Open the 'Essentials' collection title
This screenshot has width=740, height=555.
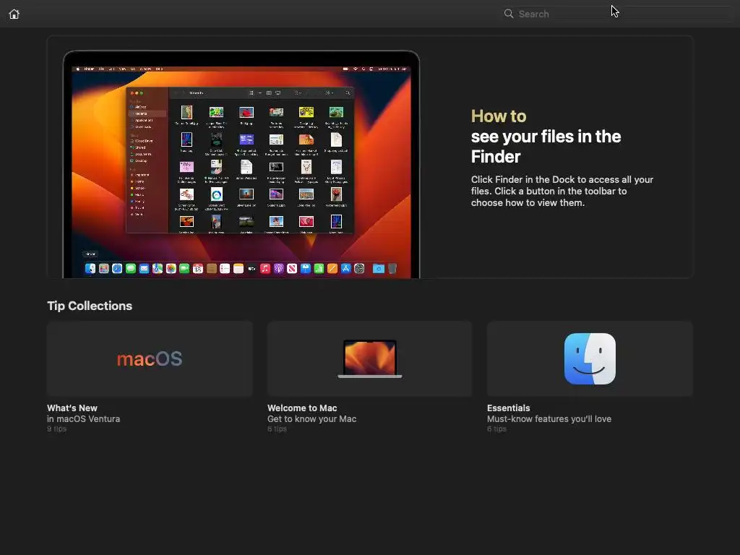pos(508,408)
